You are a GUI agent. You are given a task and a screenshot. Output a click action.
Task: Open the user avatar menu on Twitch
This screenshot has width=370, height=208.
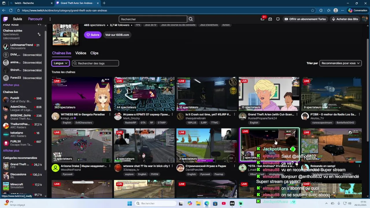point(365,19)
